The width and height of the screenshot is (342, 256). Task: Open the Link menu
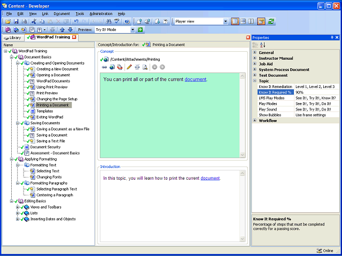45,14
